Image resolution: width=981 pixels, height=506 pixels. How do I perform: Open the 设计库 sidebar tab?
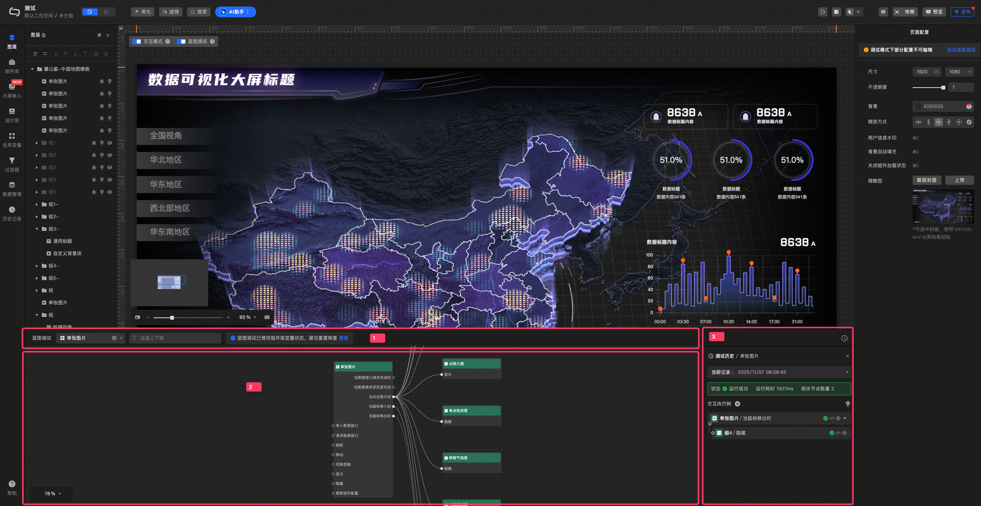(12, 115)
